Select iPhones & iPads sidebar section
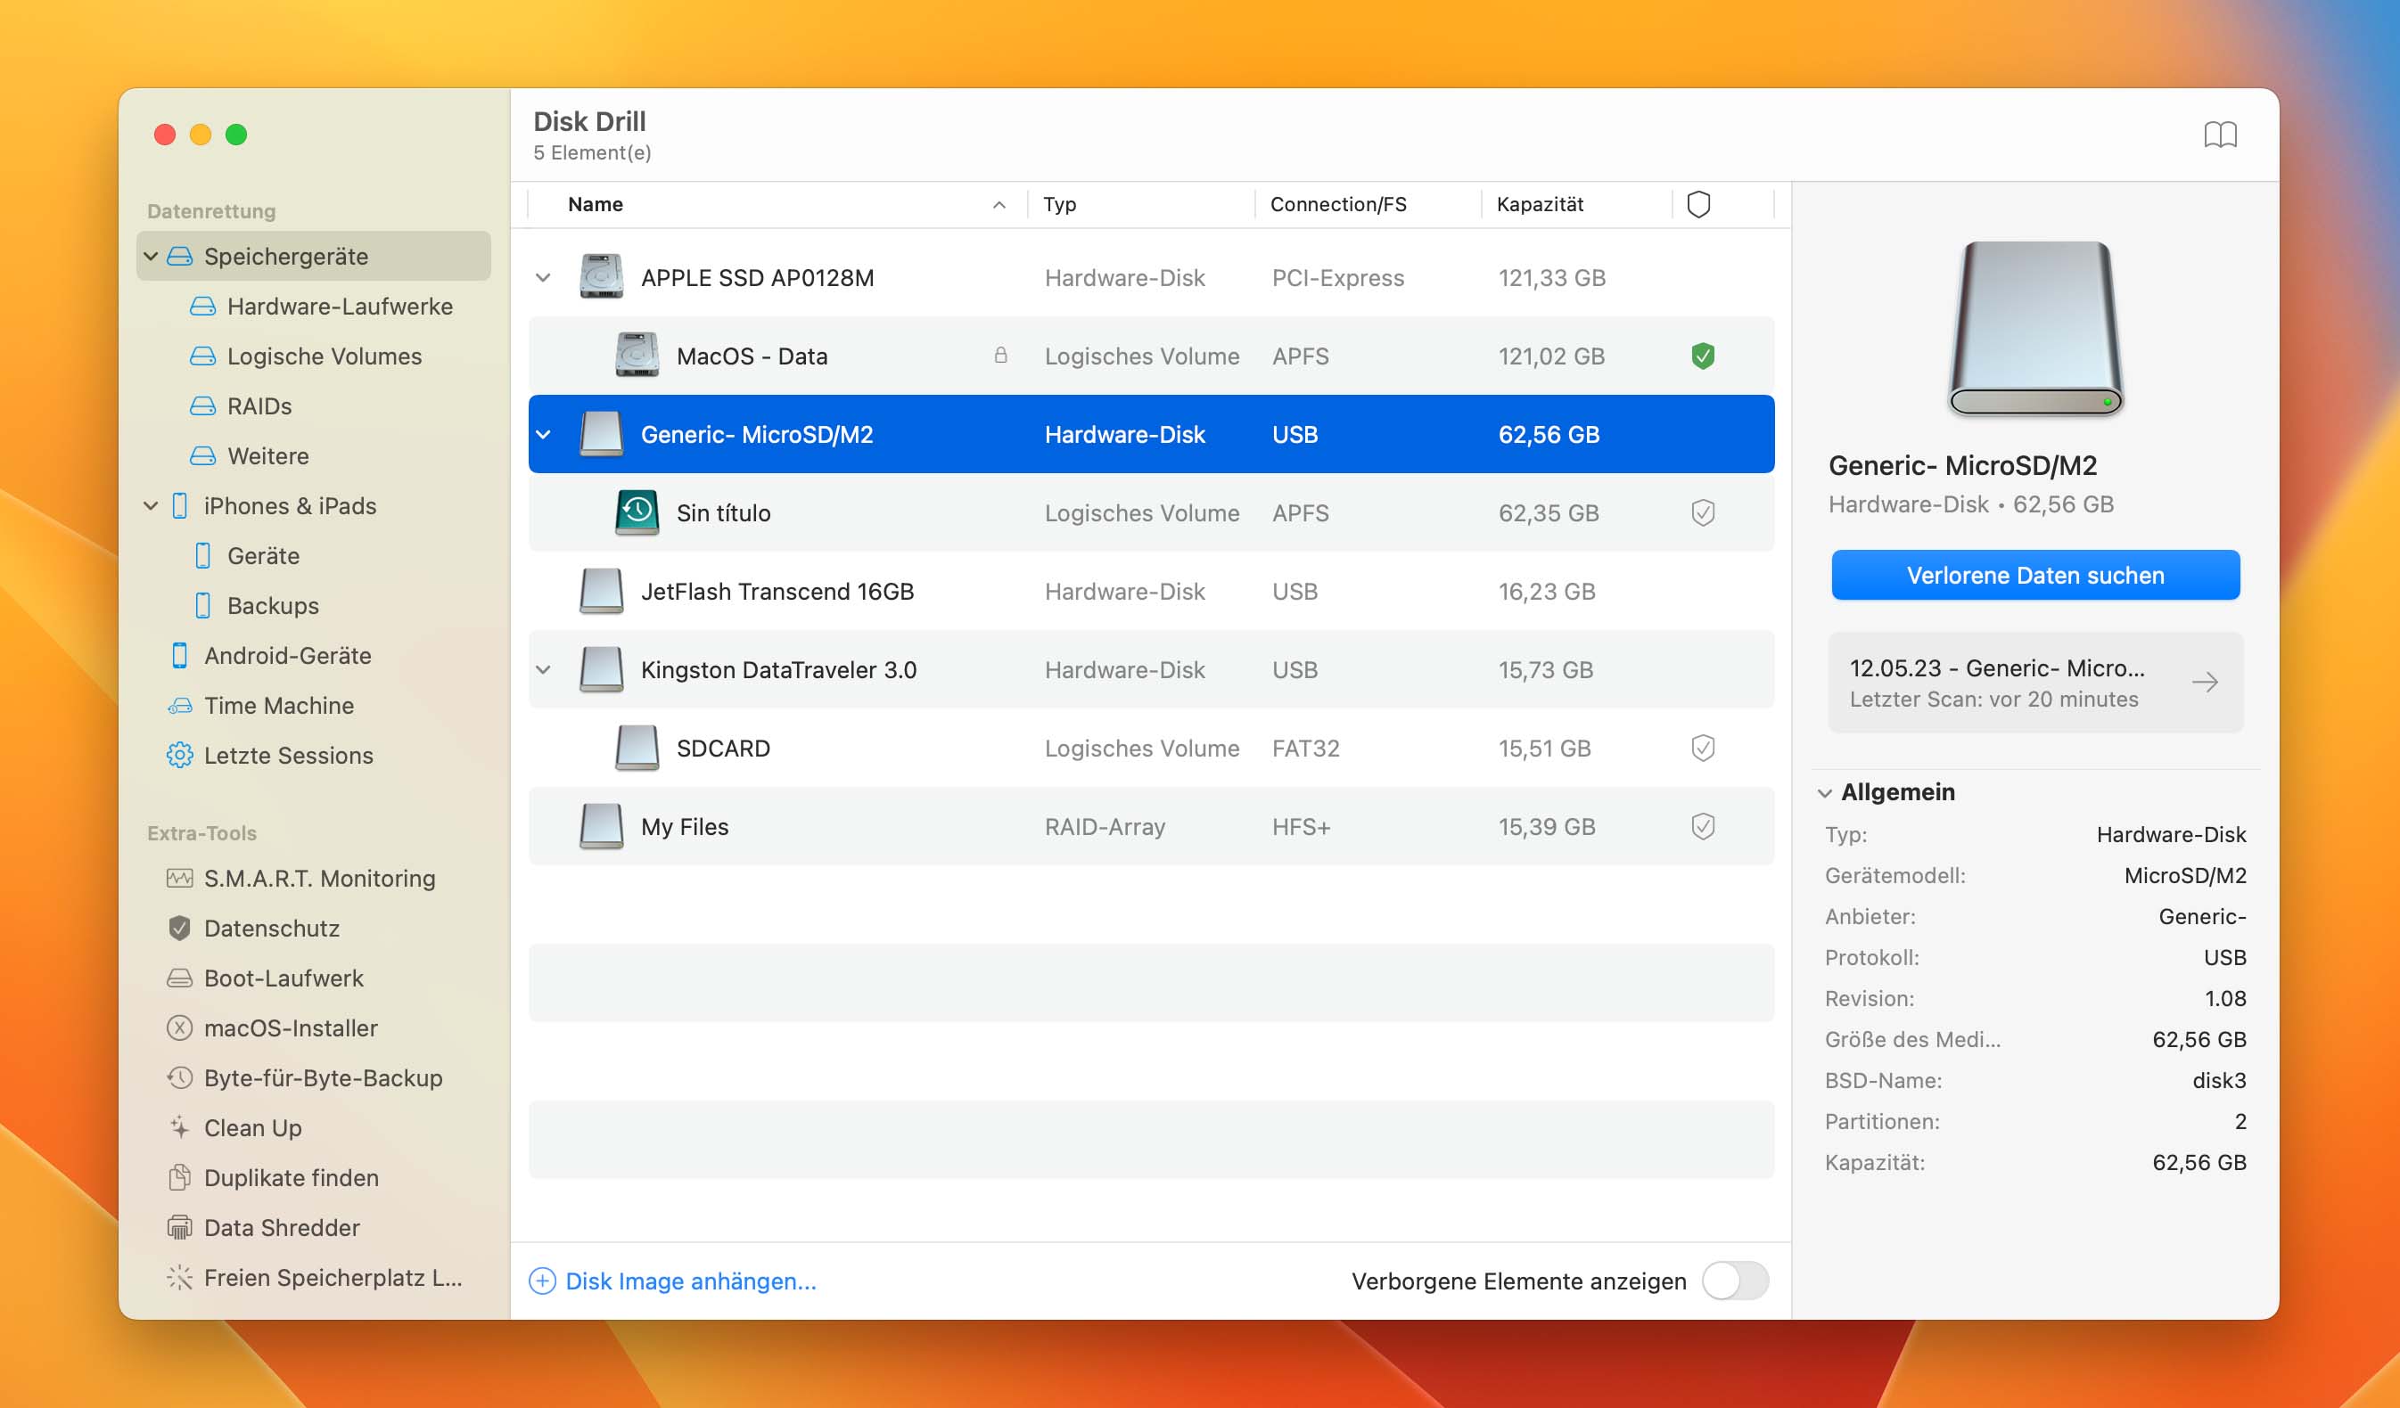Viewport: 2400px width, 1408px height. click(x=290, y=504)
